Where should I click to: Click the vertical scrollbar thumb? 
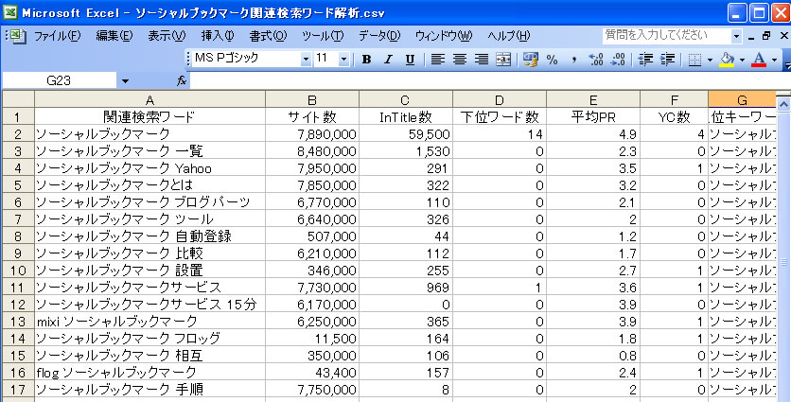[783, 262]
